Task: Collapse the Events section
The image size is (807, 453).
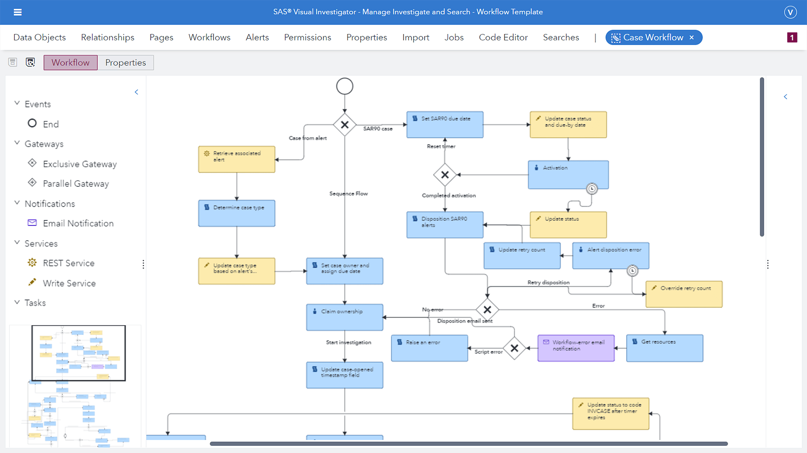Action: (17, 104)
